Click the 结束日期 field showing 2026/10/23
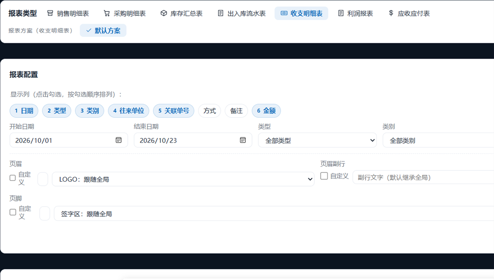The image size is (494, 280). click(193, 140)
